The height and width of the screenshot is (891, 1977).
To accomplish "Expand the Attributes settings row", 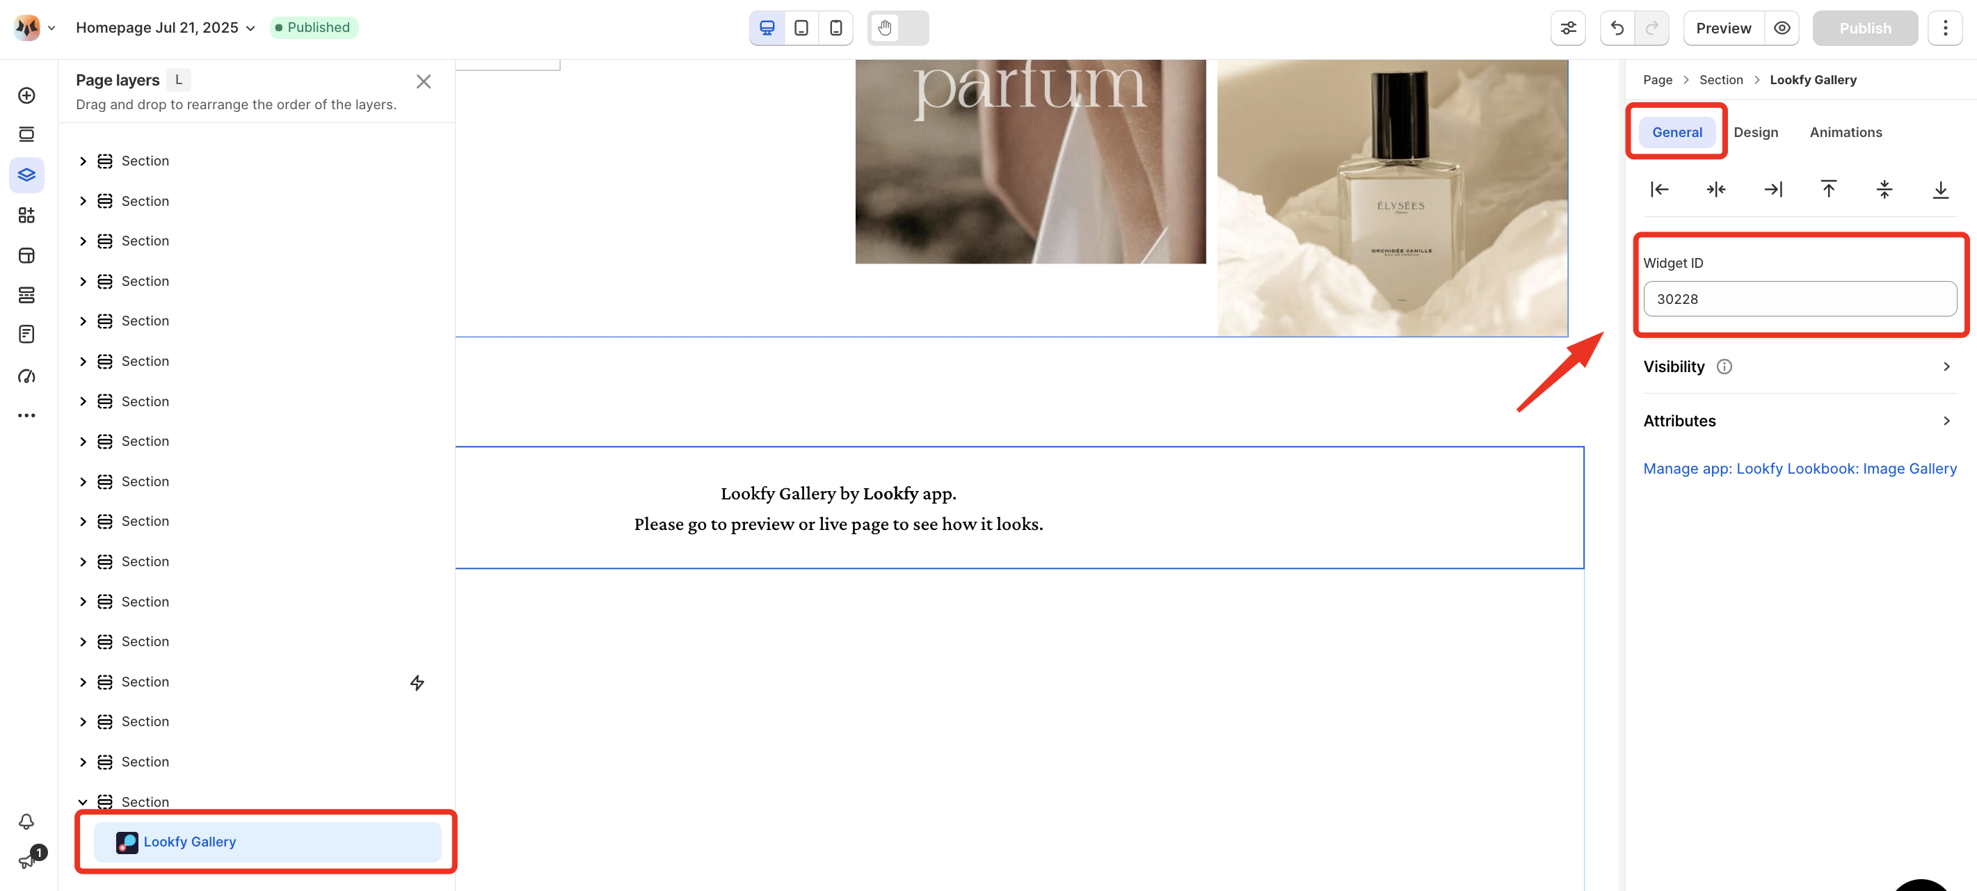I will point(1798,421).
